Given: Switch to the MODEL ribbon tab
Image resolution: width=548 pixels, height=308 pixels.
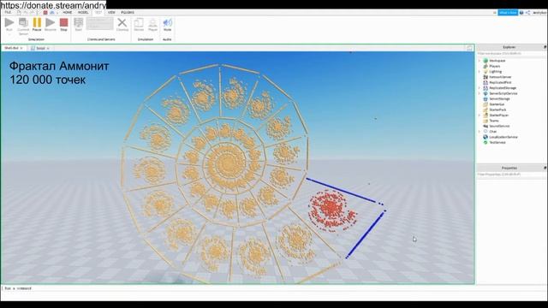Looking at the screenshot, I should pyautogui.click(x=83, y=12).
